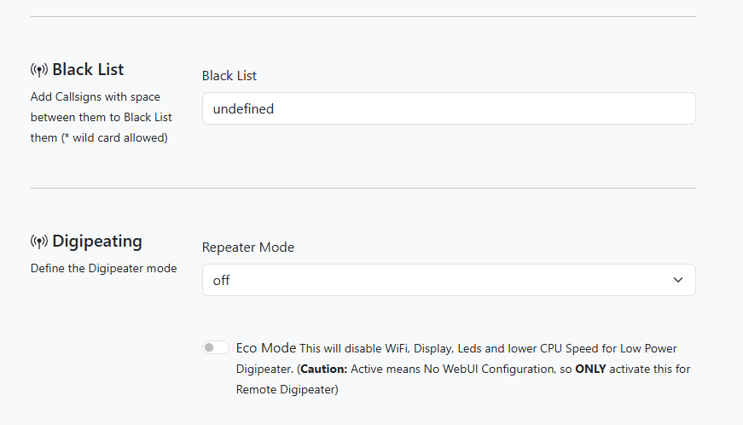Viewport: 743px width, 425px height.
Task: Select the Black List section heading
Action: pyautogui.click(x=88, y=69)
